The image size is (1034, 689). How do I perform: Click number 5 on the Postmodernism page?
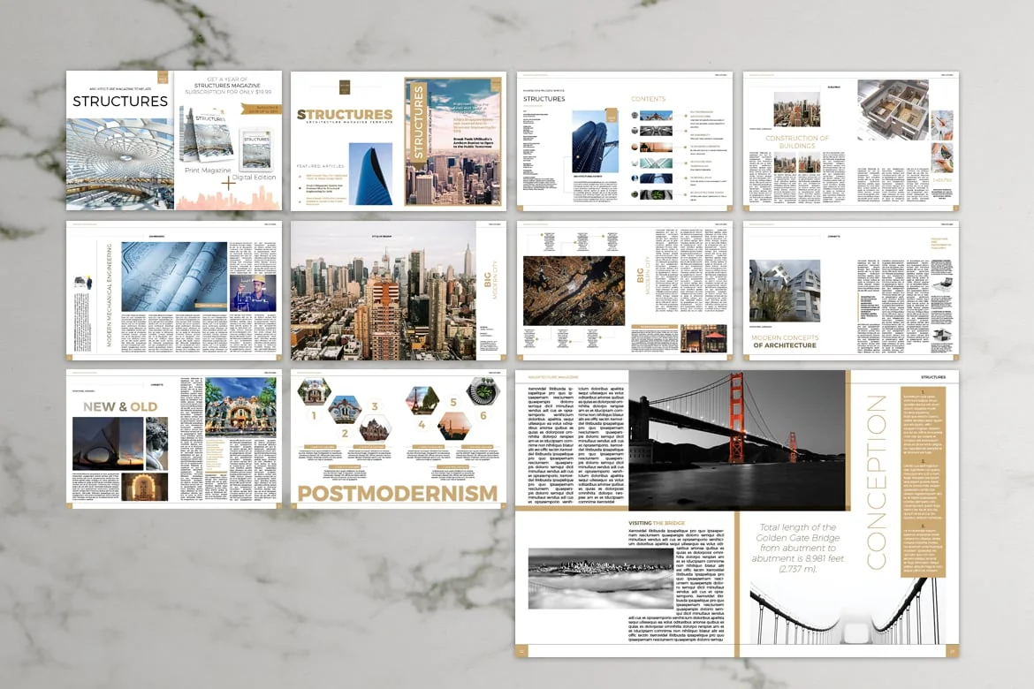(x=453, y=402)
